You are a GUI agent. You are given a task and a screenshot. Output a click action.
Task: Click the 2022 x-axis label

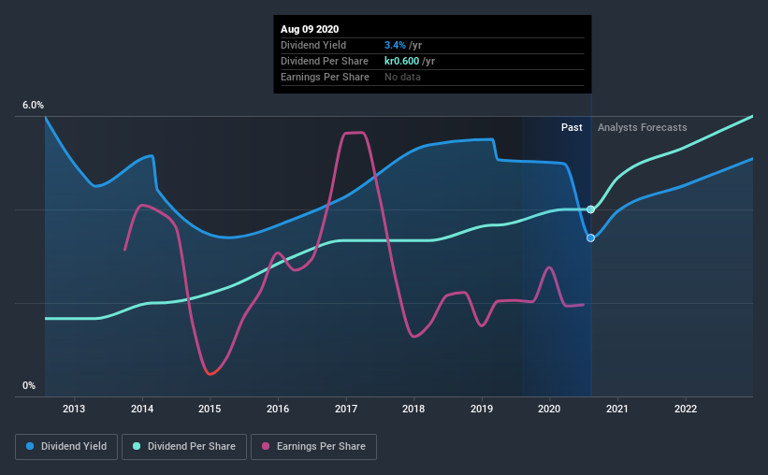pos(686,409)
